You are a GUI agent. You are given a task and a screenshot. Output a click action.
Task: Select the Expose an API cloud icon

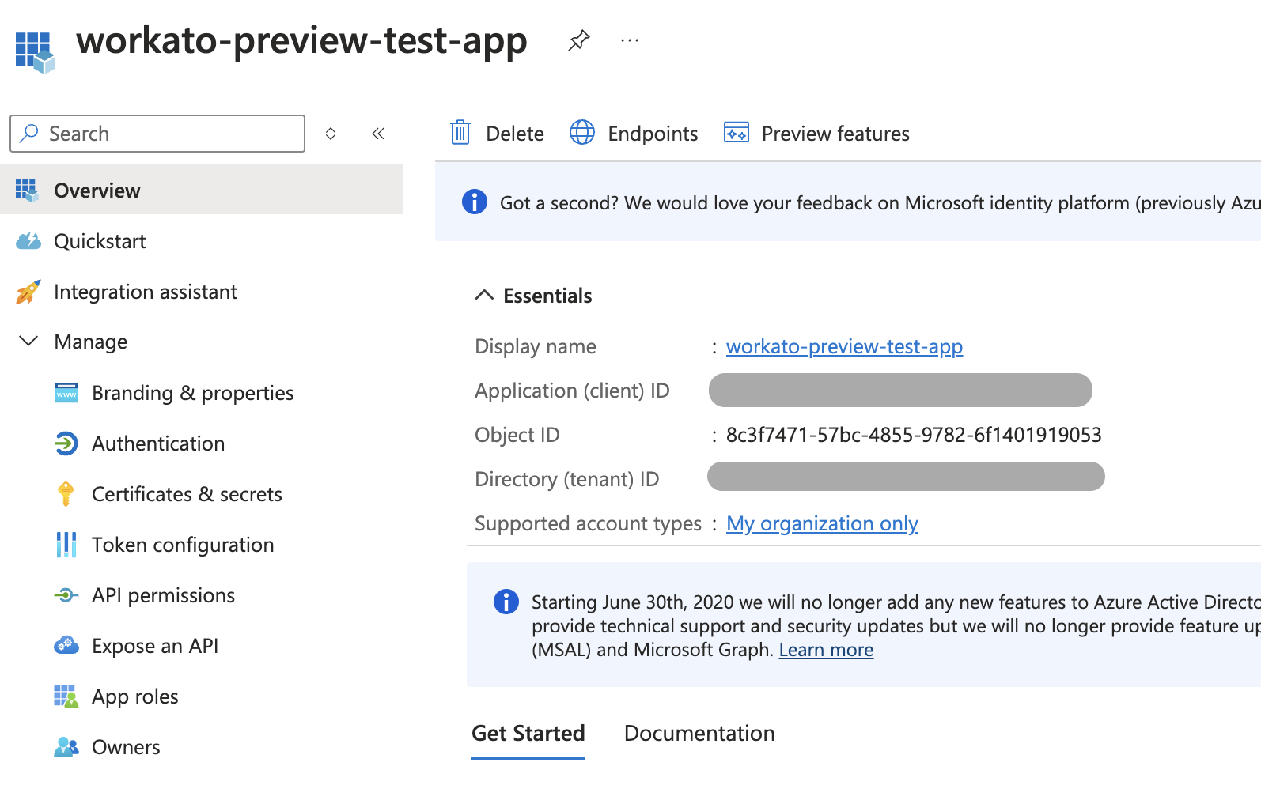pos(66,646)
